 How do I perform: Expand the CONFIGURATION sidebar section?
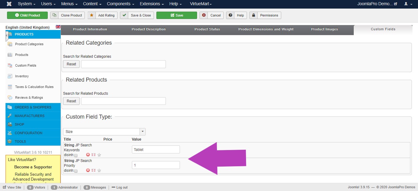(x=28, y=133)
